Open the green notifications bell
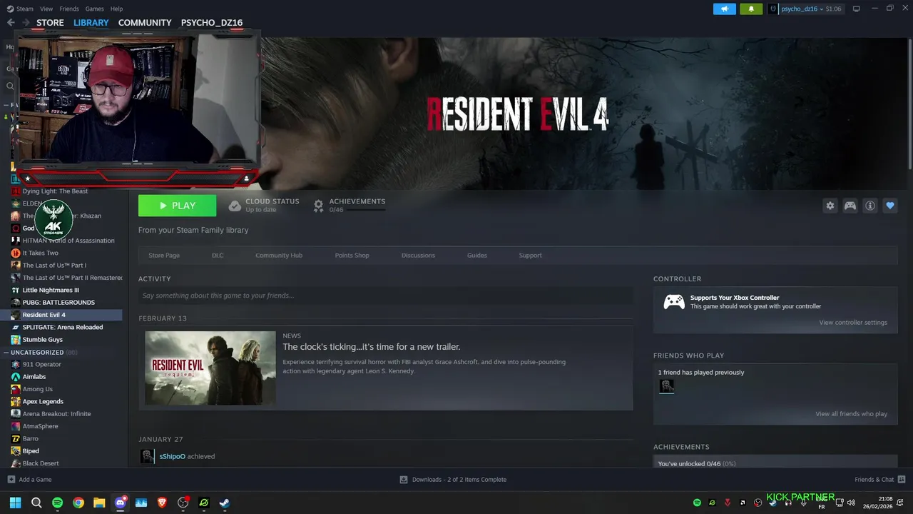 pos(751,9)
